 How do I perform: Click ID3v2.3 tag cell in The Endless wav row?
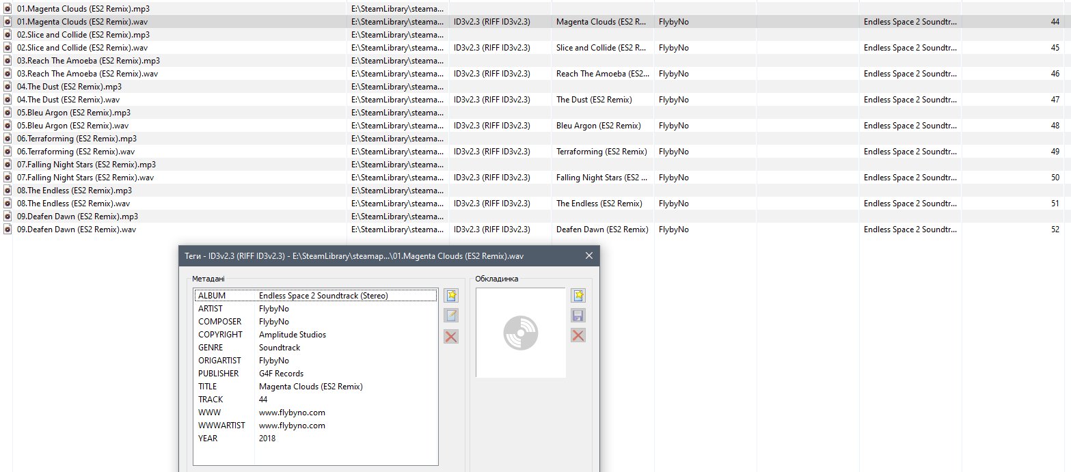[x=492, y=204]
